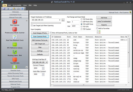Click the red IPv6 status indicator
This screenshot has width=133, height=92.
coord(100,33)
